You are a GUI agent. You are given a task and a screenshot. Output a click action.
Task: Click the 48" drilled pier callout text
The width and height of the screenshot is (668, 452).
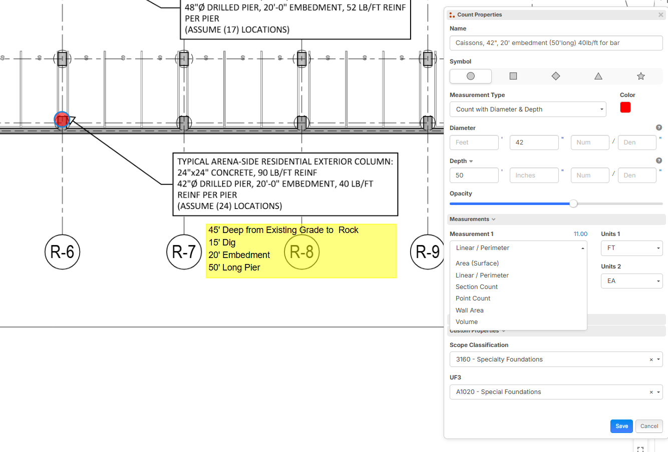pos(295,18)
